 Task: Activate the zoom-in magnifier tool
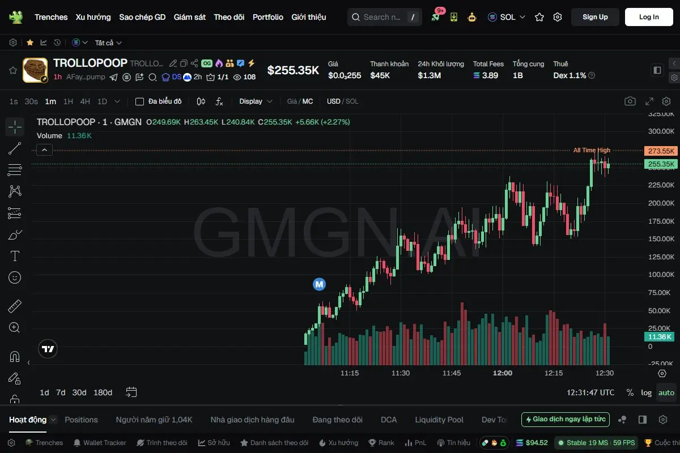click(x=15, y=327)
